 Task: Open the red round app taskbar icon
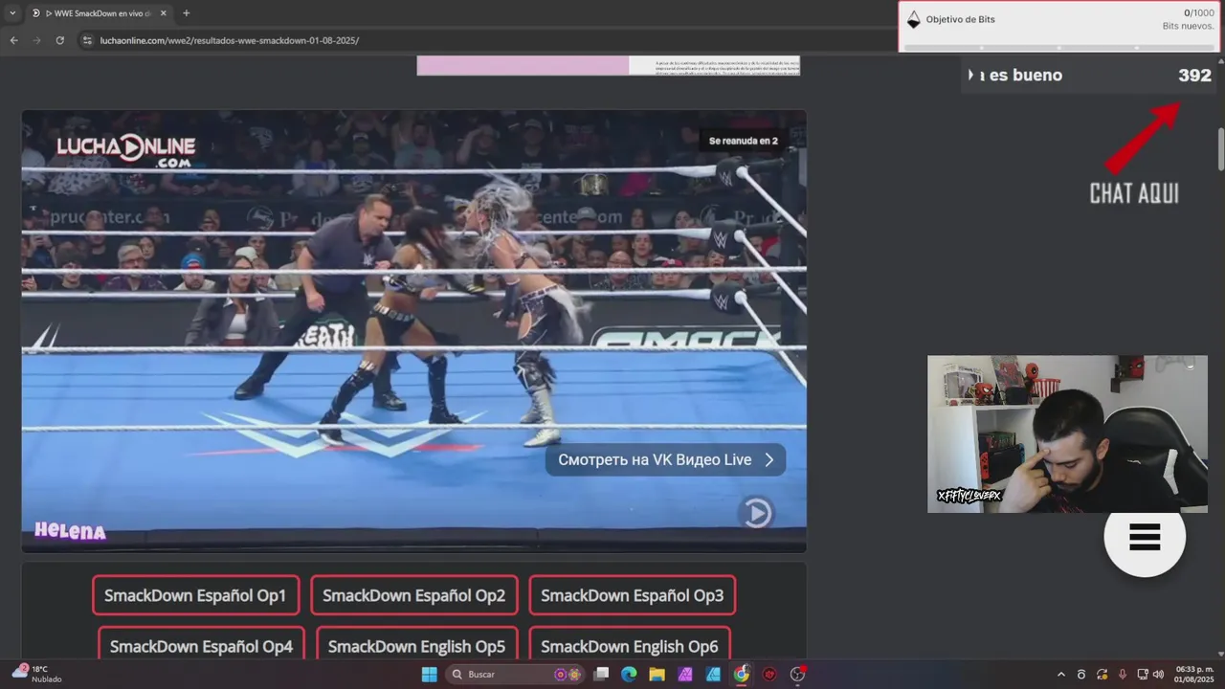[x=769, y=674]
